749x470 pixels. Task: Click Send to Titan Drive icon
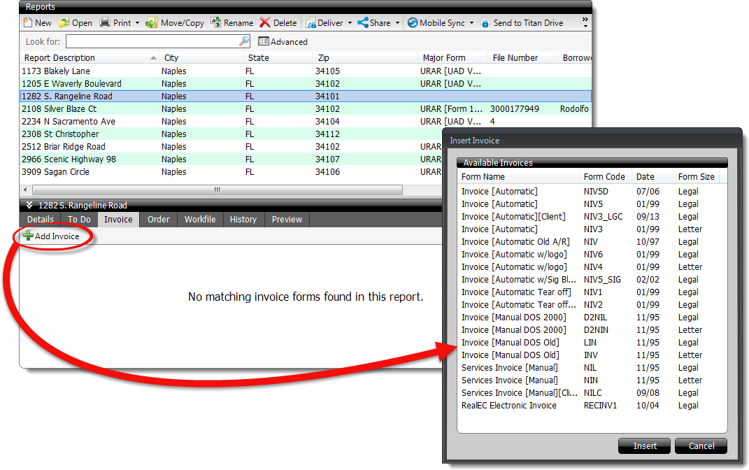[485, 23]
